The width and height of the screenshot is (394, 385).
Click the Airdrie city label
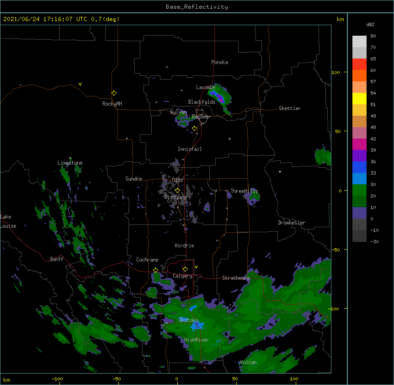click(x=184, y=246)
